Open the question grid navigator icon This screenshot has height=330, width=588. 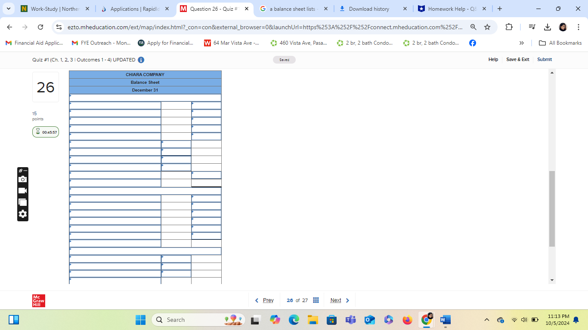[x=316, y=300]
